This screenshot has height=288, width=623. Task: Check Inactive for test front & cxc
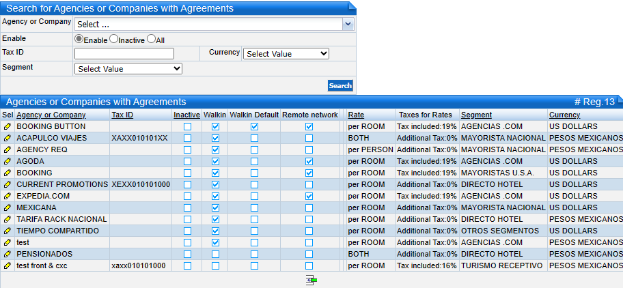tap(188, 265)
